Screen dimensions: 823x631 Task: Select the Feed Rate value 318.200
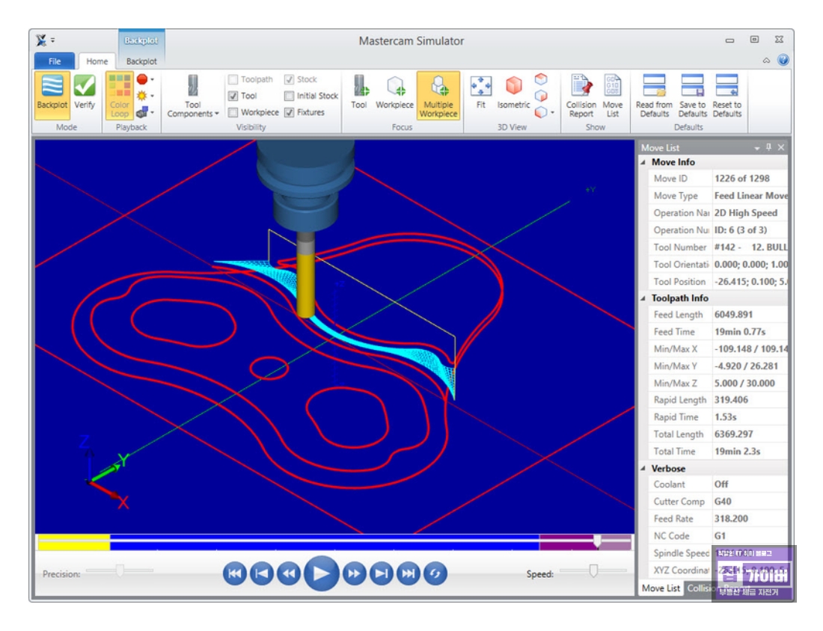tap(731, 518)
